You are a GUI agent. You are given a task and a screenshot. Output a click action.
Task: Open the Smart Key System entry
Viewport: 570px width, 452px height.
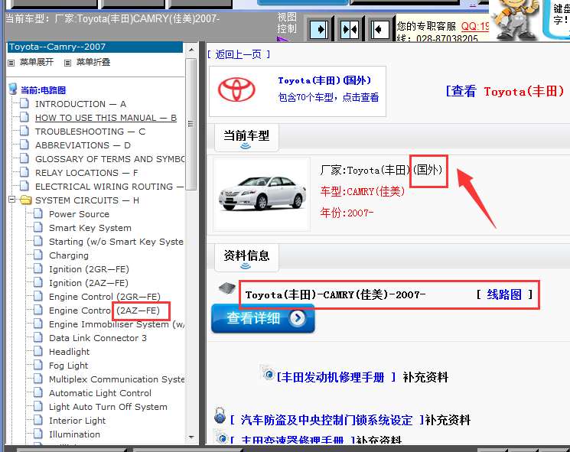tap(90, 228)
